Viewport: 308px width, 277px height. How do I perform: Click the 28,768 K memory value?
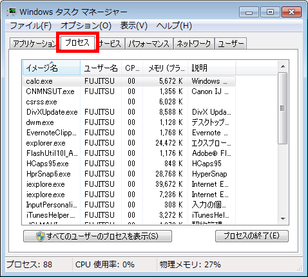(169, 174)
